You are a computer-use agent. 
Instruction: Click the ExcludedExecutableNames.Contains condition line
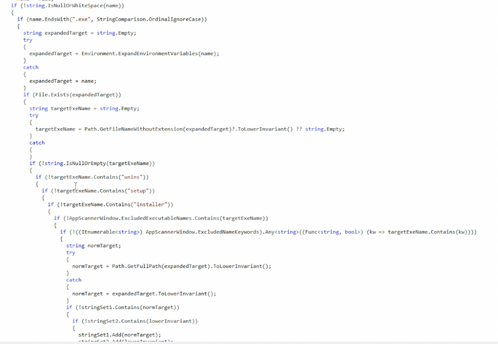point(161,218)
